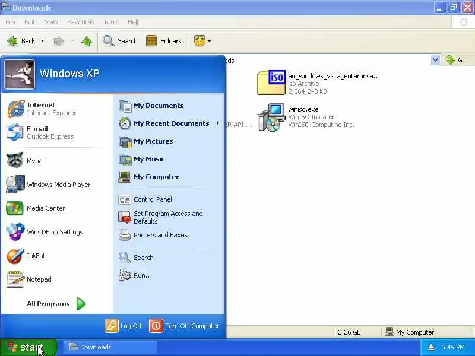Screen dimensions: 475x356
Task: Open the Favorites menu
Action: pos(81,22)
